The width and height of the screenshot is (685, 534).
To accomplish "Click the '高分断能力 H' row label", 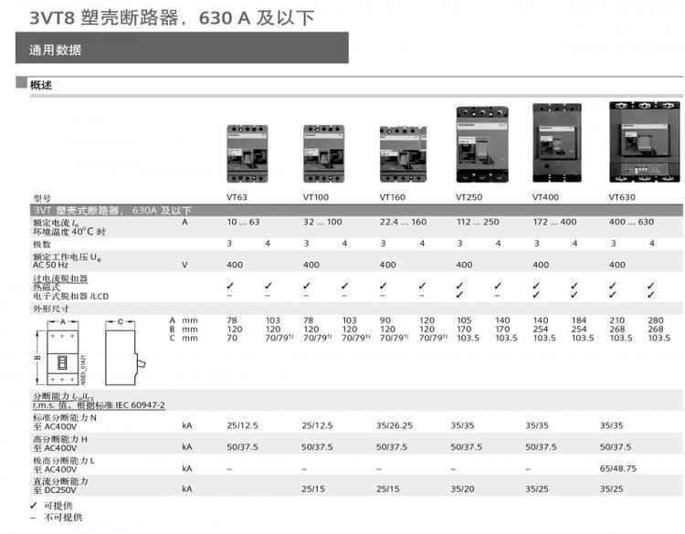I will 60,439.
